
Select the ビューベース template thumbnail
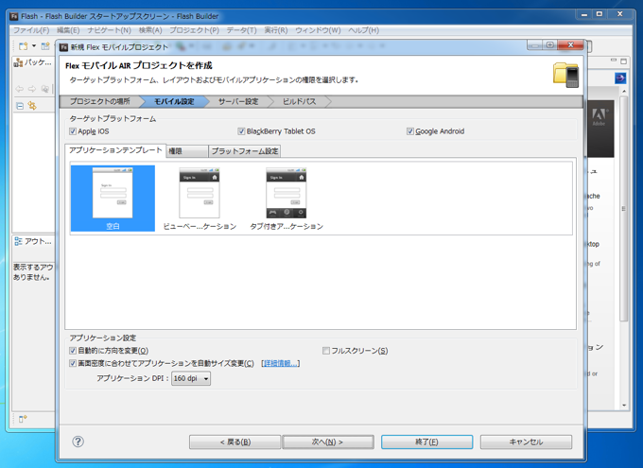coord(200,199)
